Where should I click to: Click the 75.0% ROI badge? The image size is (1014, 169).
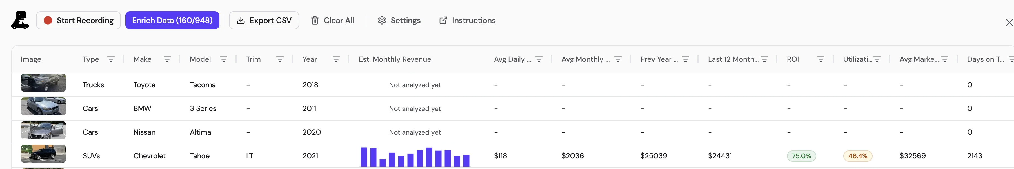(801, 156)
